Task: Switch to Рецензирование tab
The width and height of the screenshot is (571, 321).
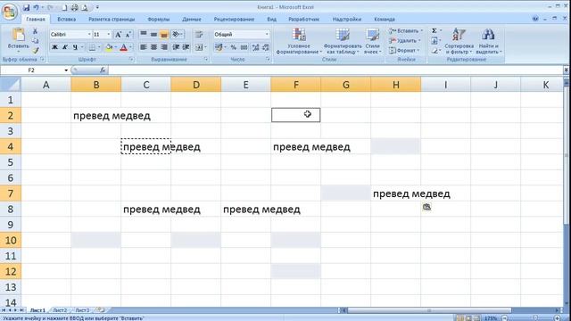Action: click(234, 20)
